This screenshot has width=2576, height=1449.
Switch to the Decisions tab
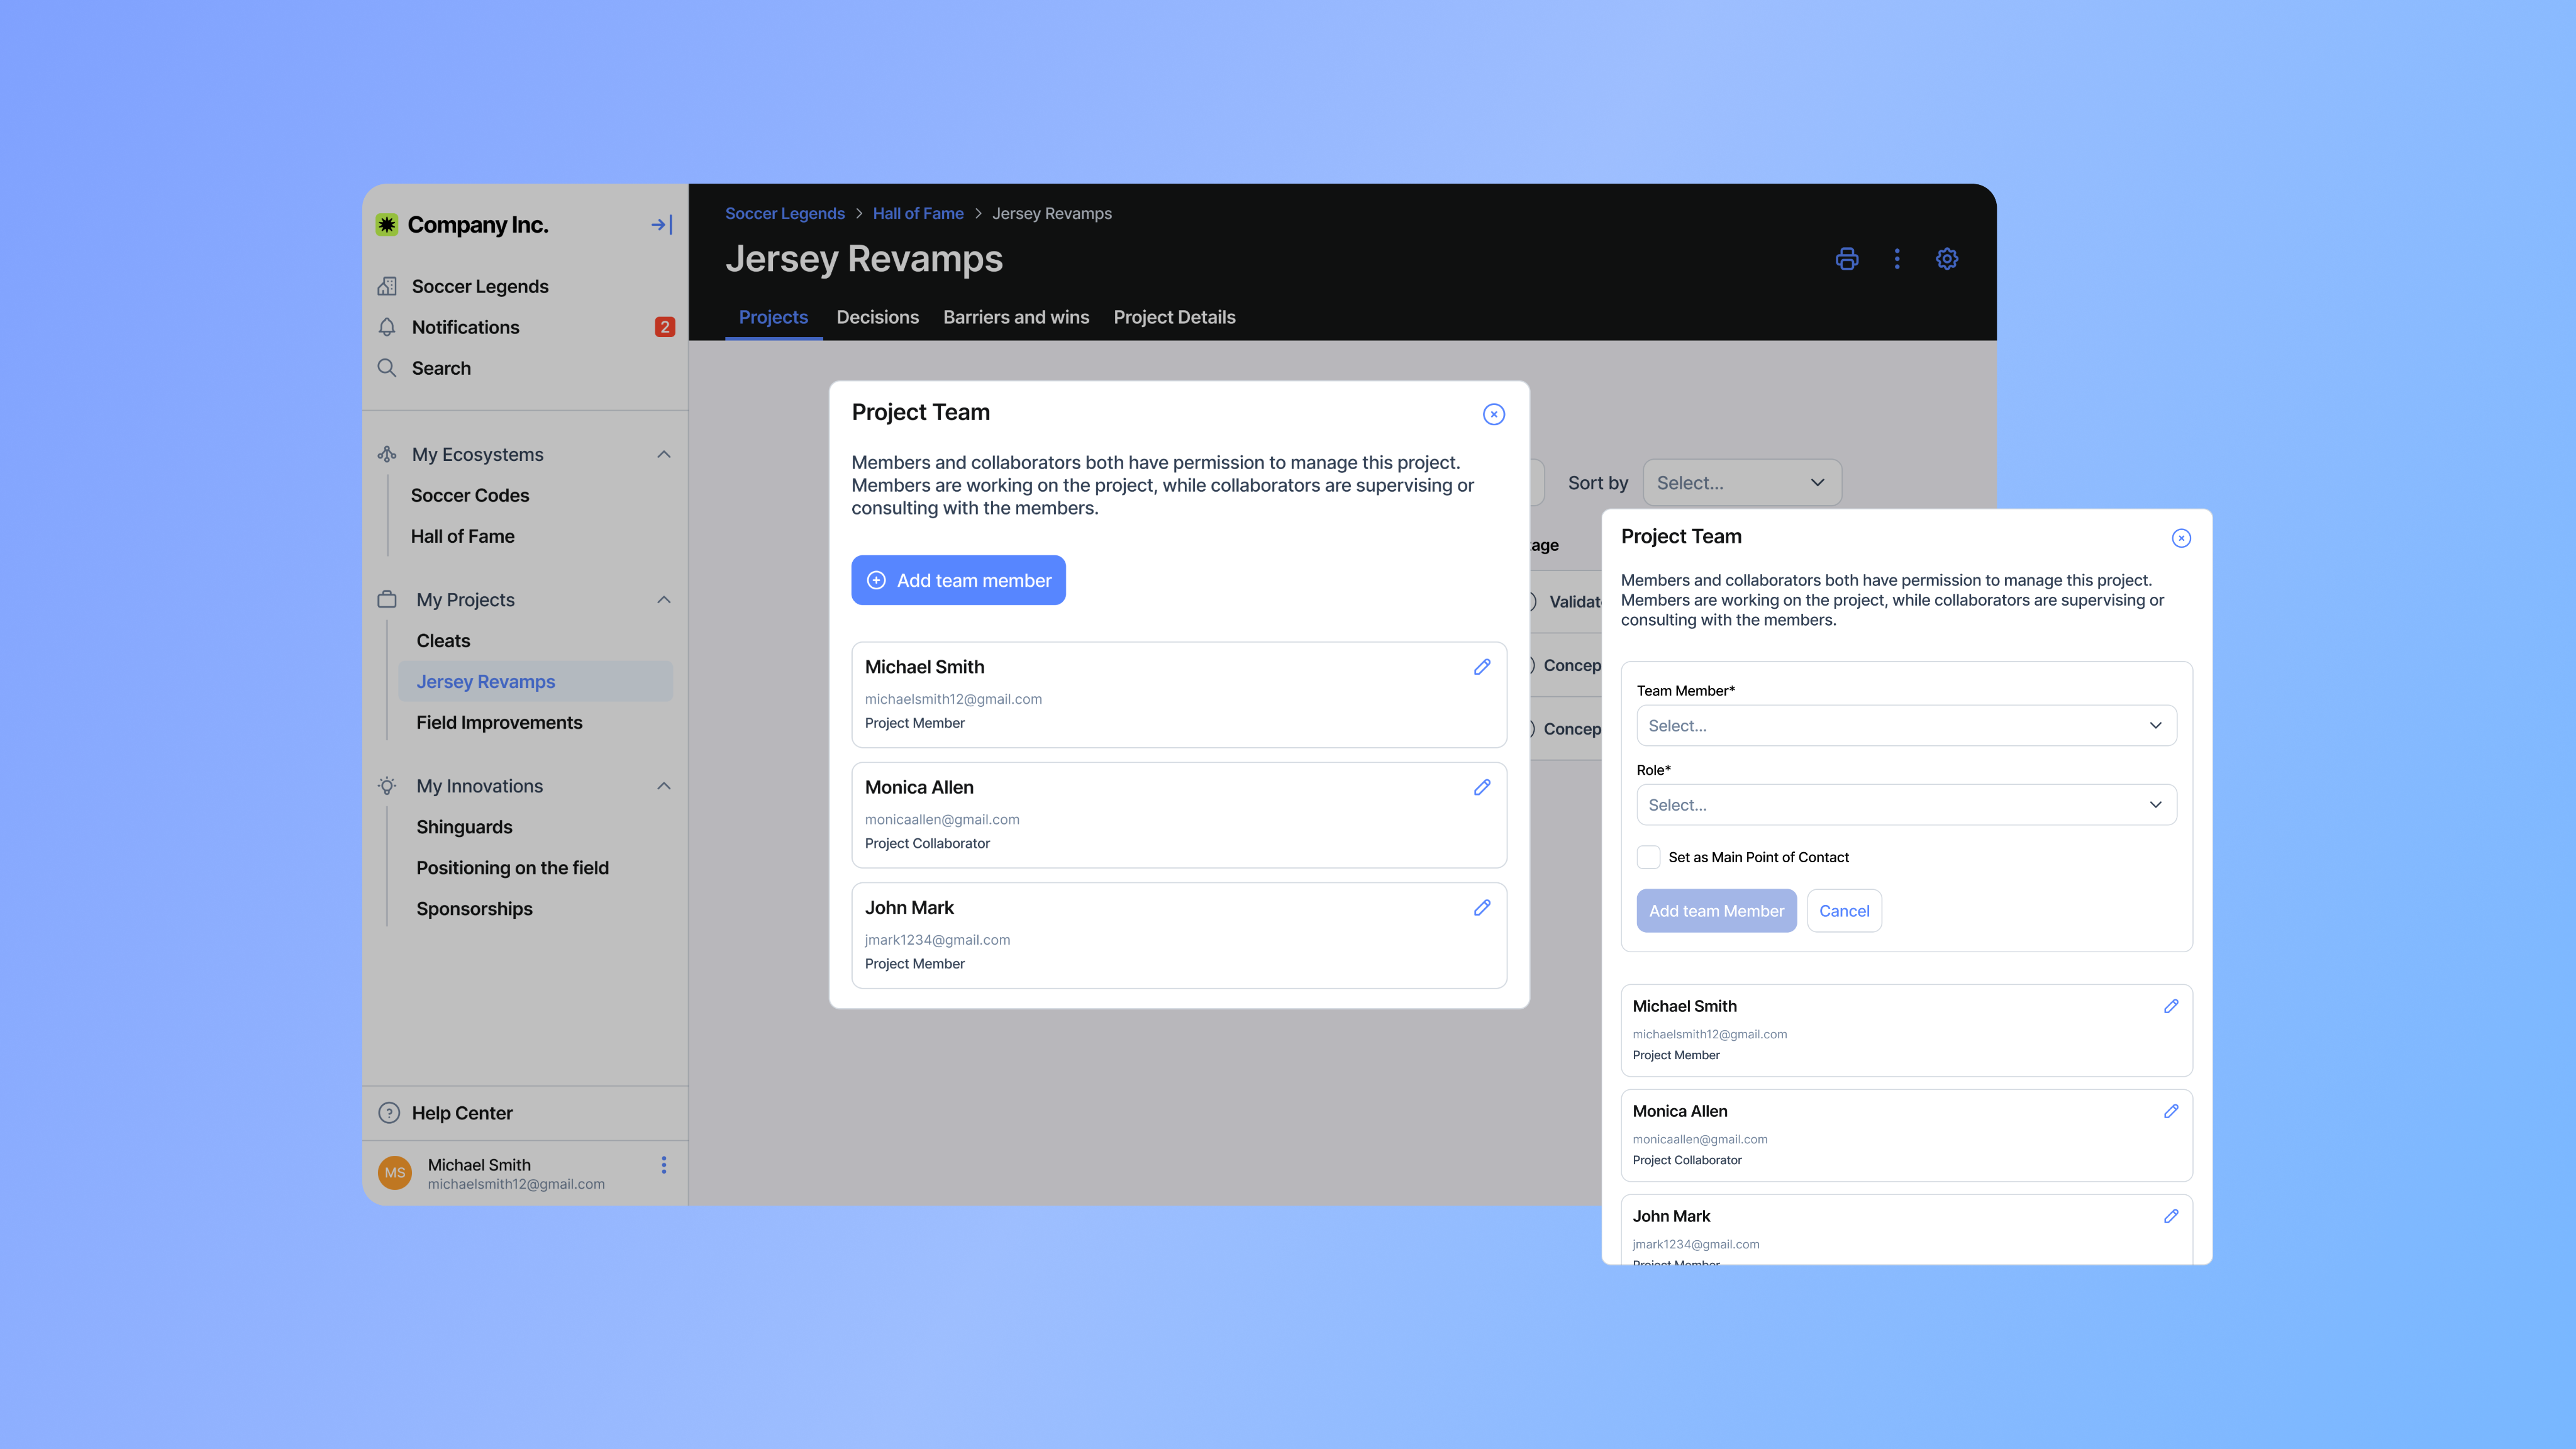877,317
